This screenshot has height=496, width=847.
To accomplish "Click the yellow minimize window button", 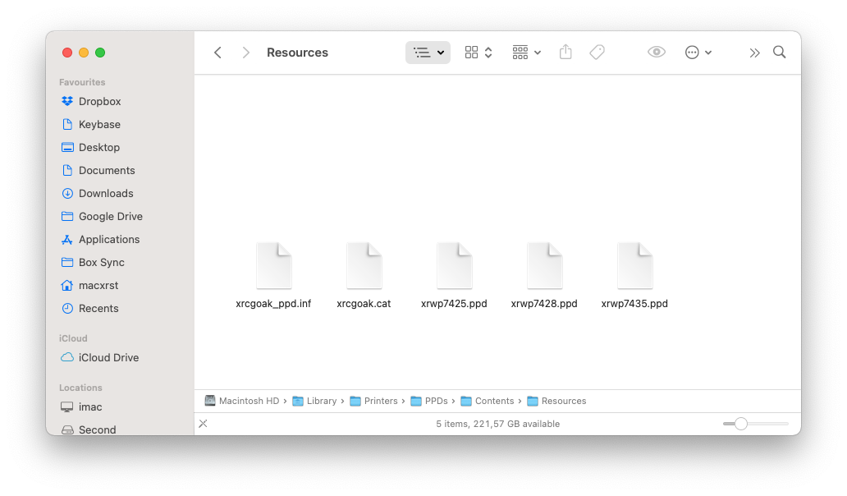I will pos(84,53).
